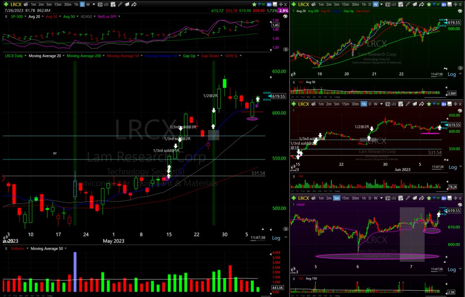Toggle the Log scale on the daily chart
Screen dimensions: 465x297
276,238
